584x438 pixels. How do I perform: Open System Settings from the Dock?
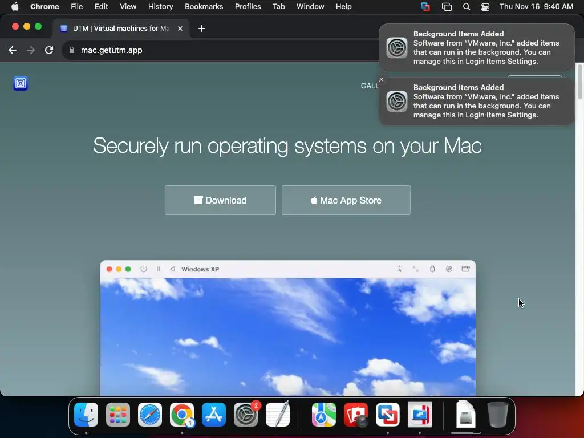(x=246, y=415)
